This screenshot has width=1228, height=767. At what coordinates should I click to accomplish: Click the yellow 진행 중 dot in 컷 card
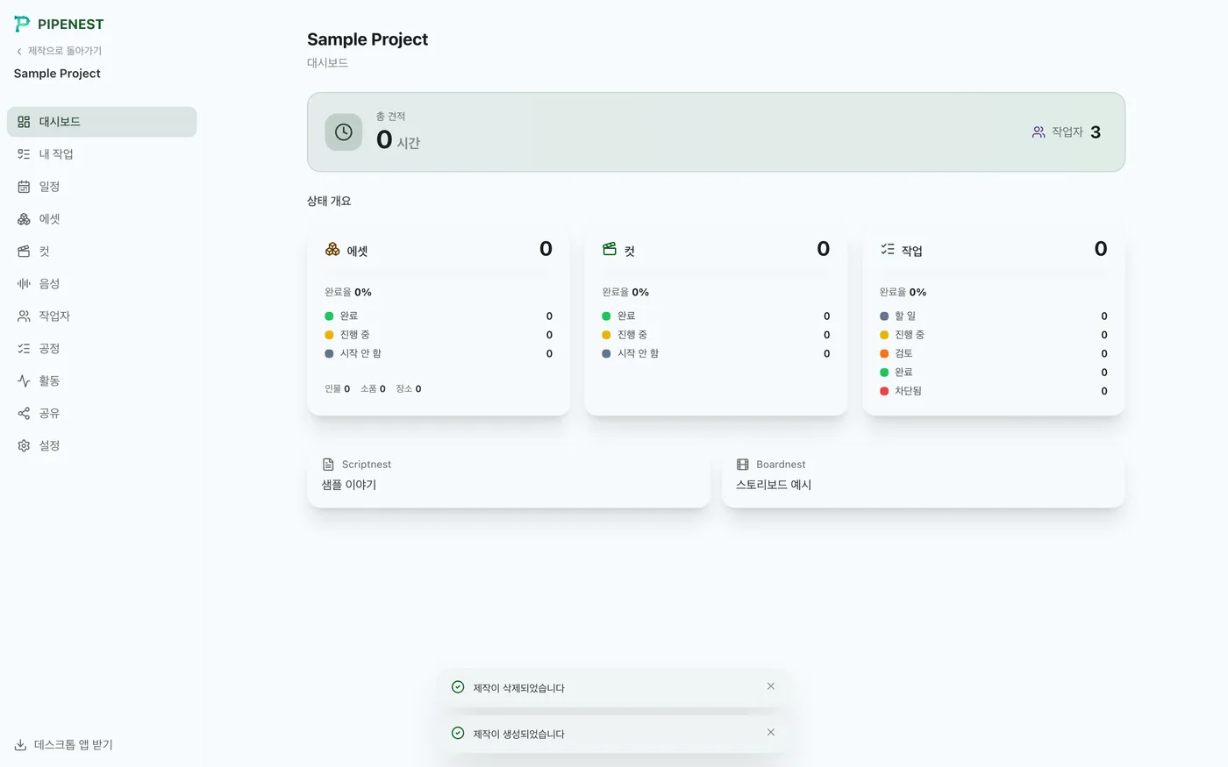point(606,335)
